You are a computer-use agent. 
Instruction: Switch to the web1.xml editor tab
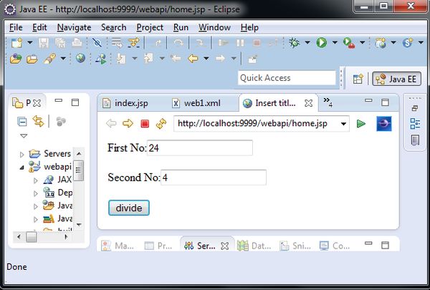click(x=196, y=103)
